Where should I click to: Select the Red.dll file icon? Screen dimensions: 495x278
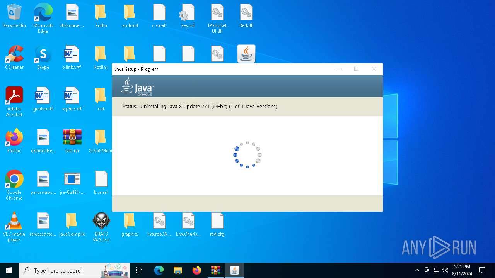coord(246,16)
